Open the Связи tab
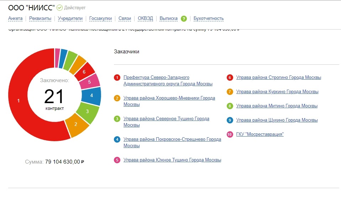The image size is (341, 202). [x=125, y=18]
